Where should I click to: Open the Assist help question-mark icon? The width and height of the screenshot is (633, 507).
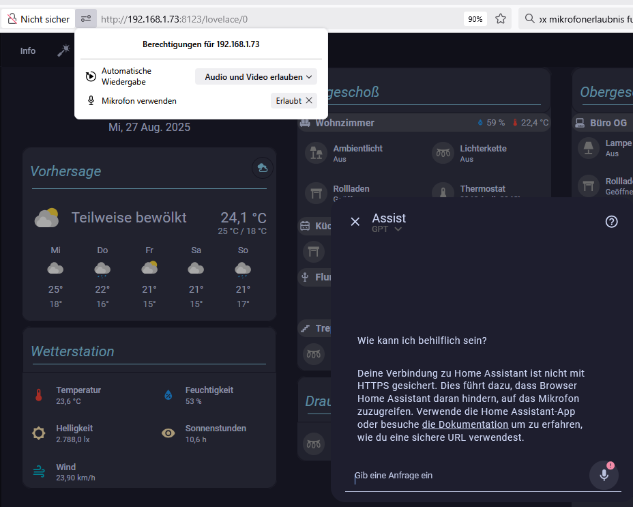click(x=611, y=221)
